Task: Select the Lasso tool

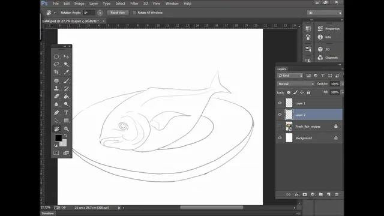Action: [x=56, y=64]
